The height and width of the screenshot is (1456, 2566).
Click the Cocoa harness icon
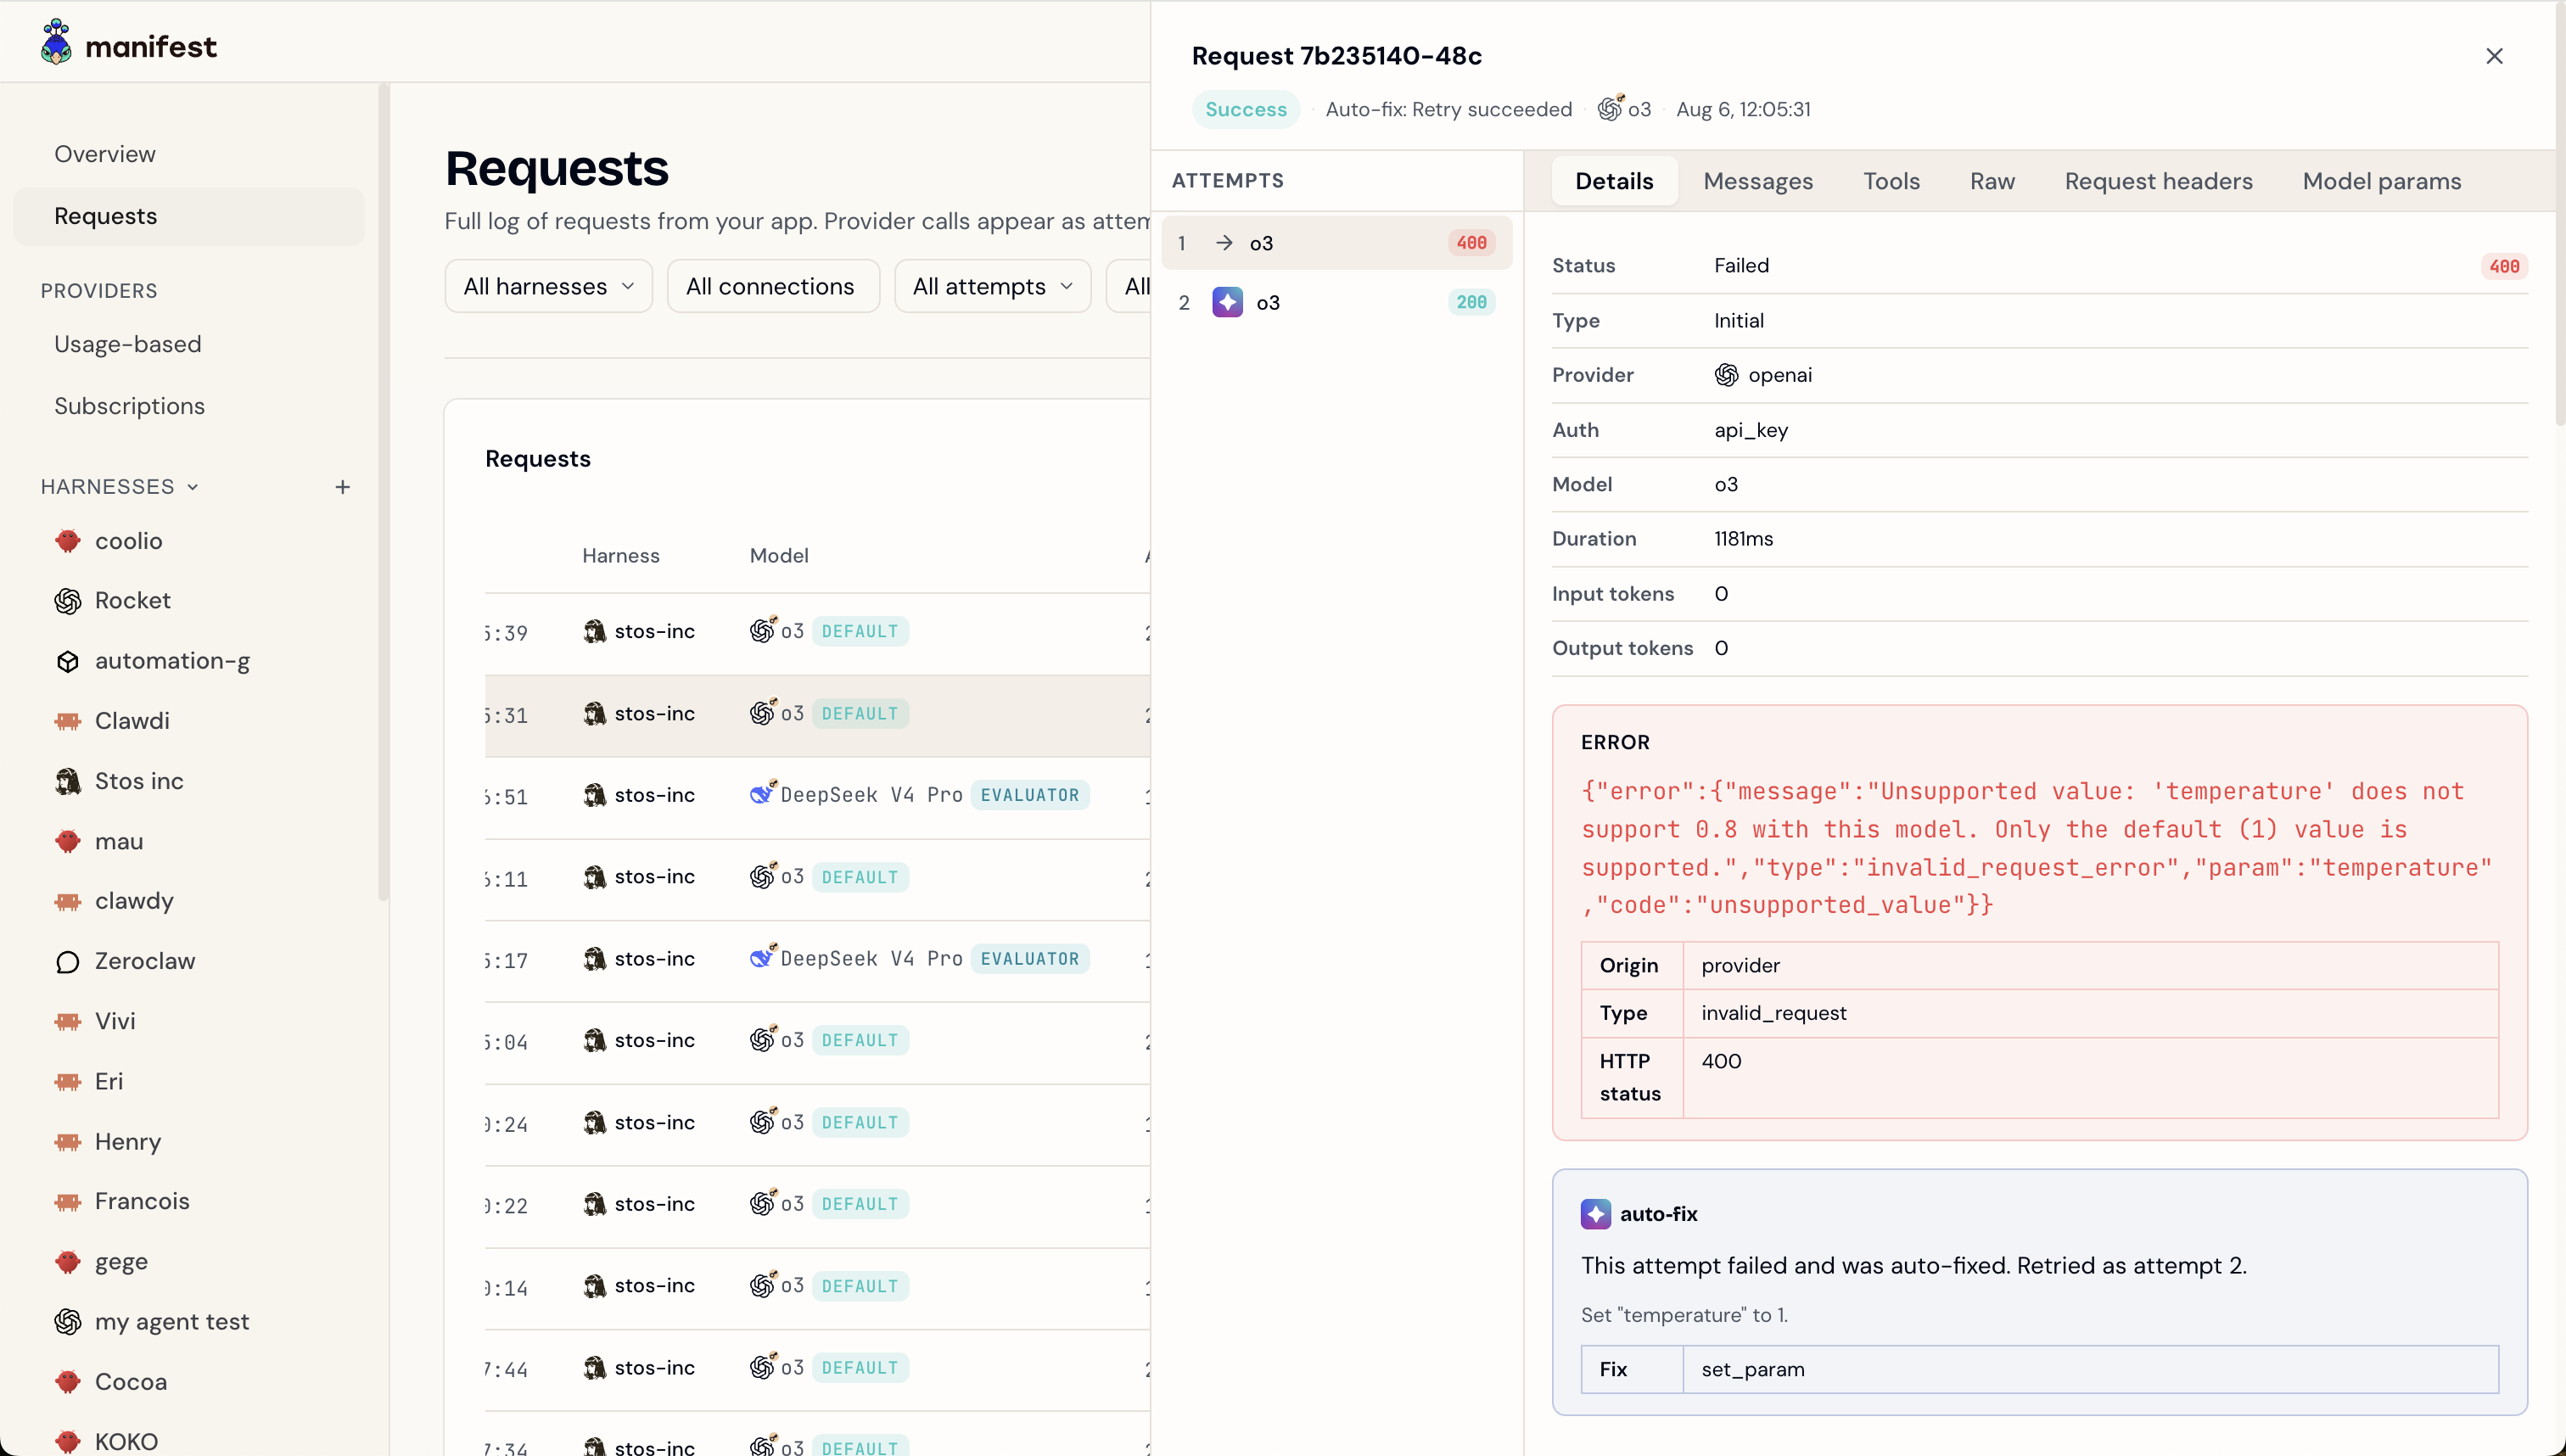click(x=68, y=1382)
